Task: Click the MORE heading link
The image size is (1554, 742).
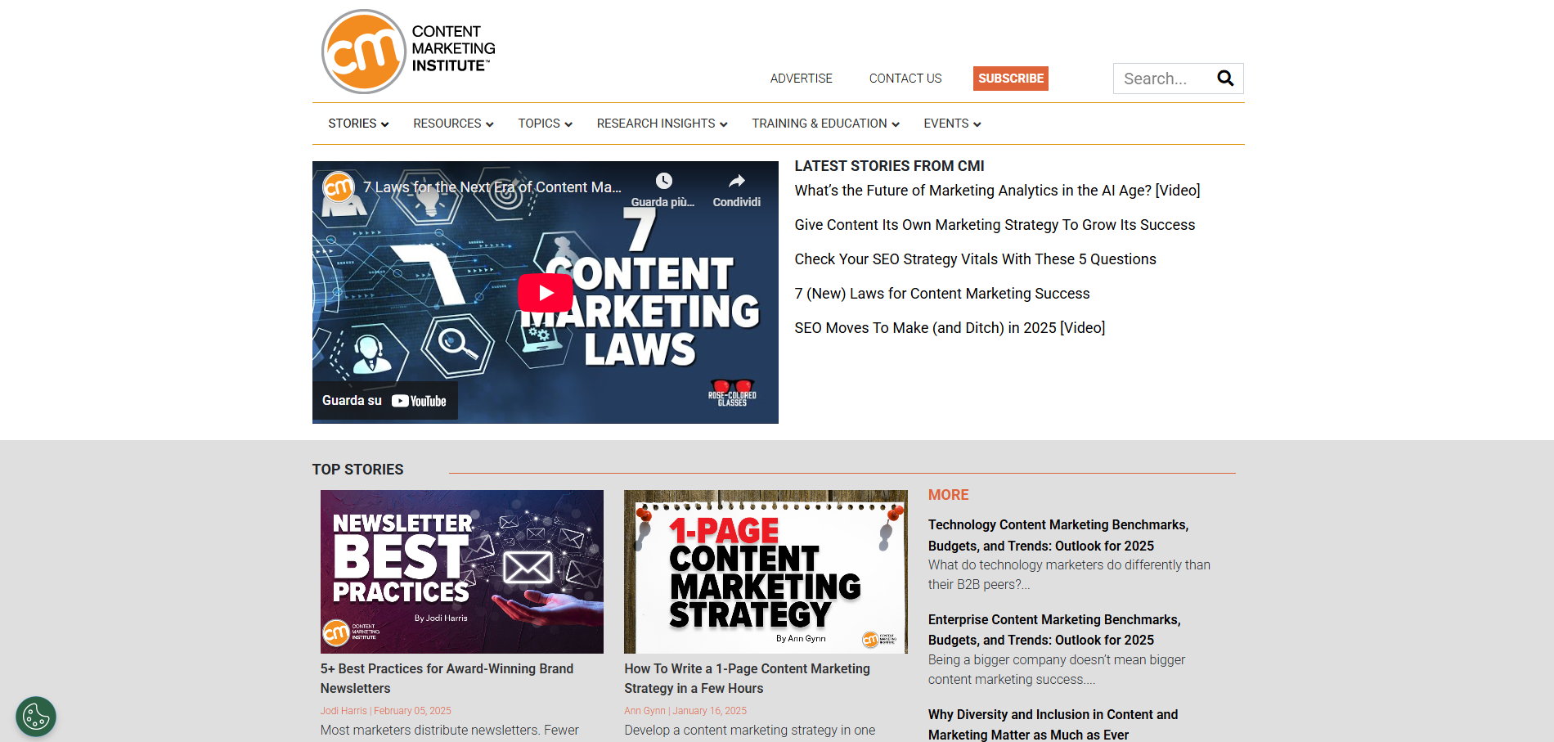Action: (x=948, y=495)
